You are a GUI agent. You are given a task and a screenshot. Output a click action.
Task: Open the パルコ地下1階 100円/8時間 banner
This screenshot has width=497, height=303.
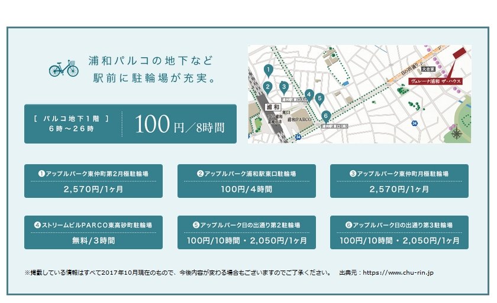[x=130, y=123]
